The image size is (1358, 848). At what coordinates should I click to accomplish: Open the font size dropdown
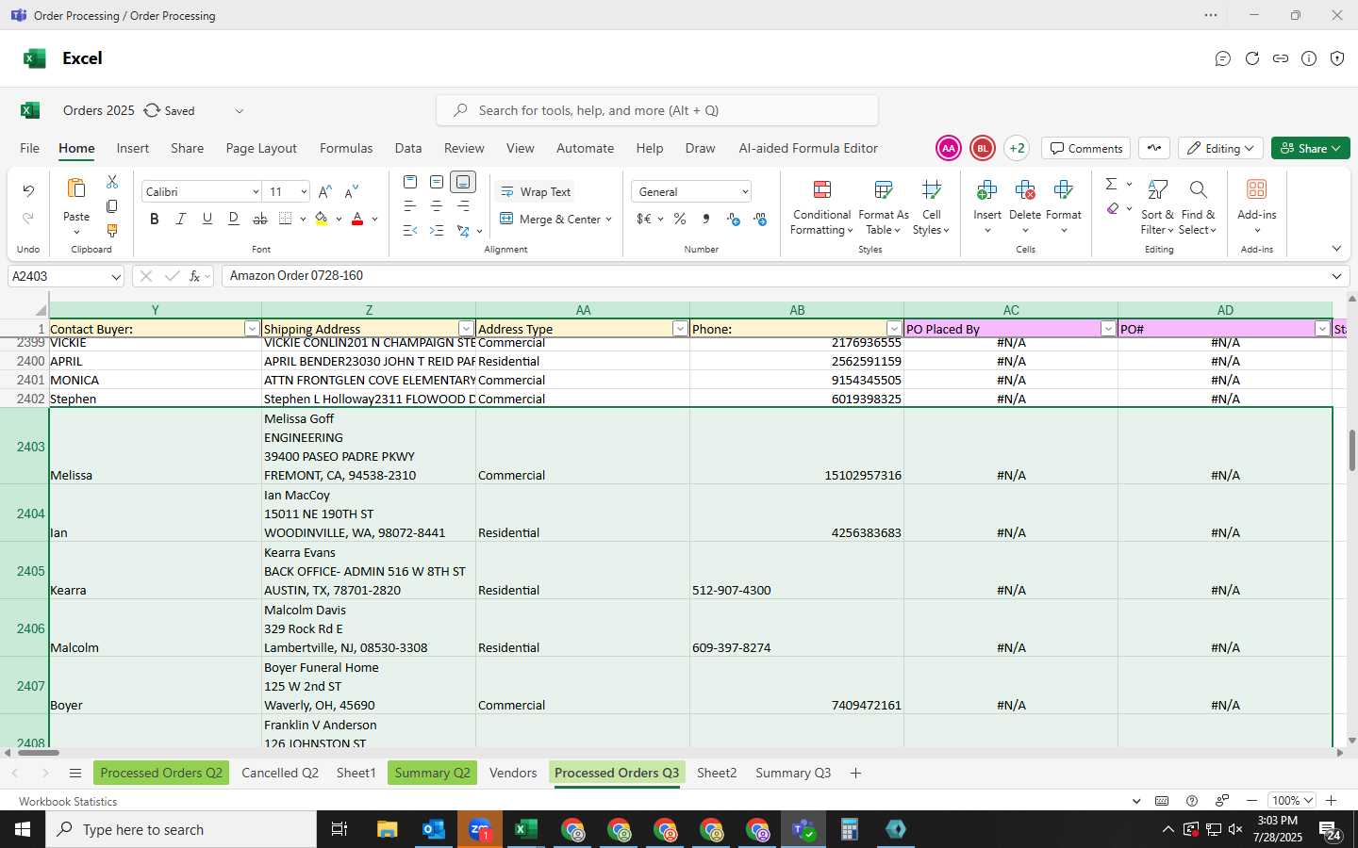click(304, 192)
